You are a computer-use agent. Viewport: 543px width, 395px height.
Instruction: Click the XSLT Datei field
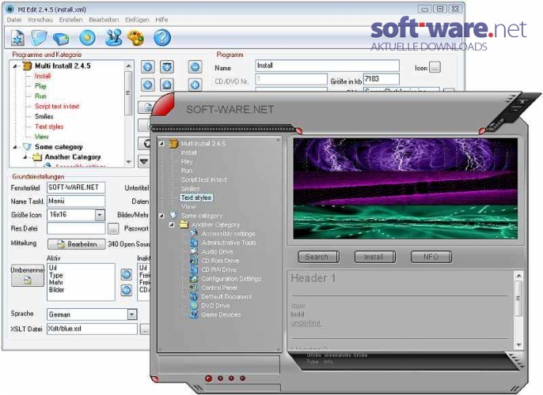(x=92, y=329)
